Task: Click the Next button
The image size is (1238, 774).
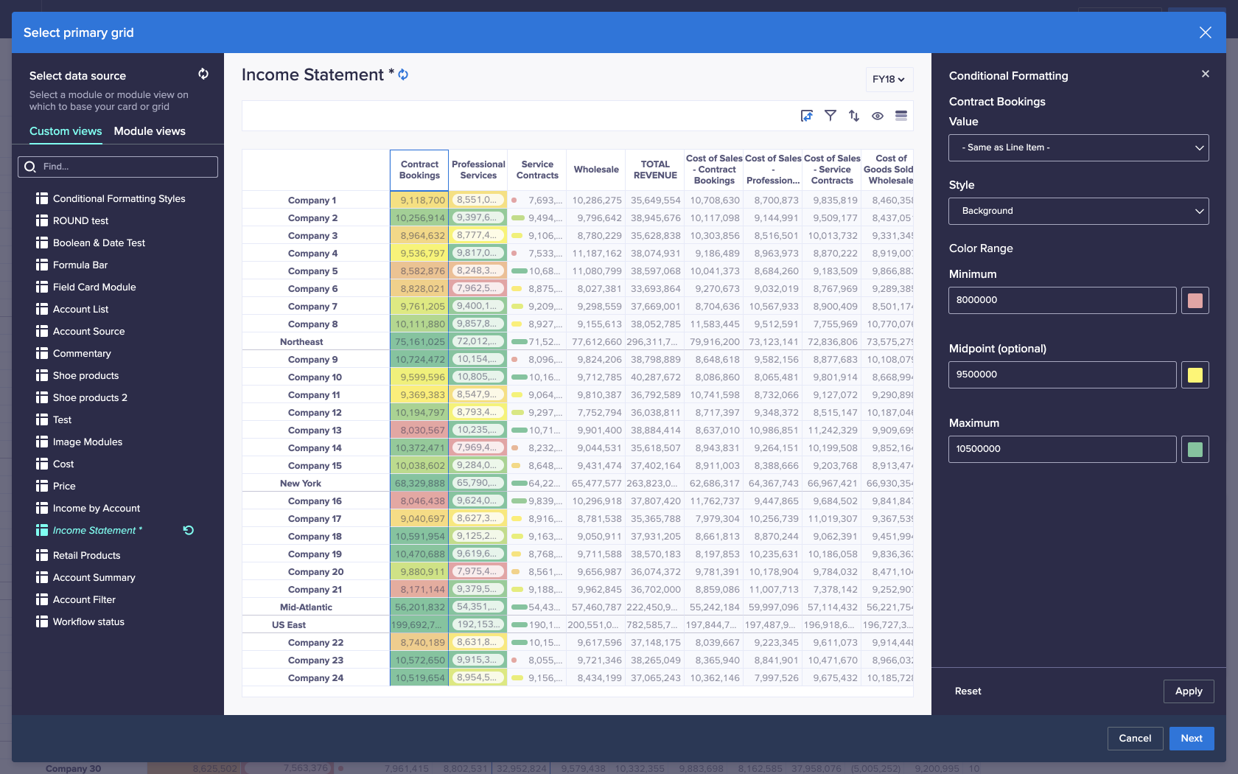Action: [x=1192, y=739]
